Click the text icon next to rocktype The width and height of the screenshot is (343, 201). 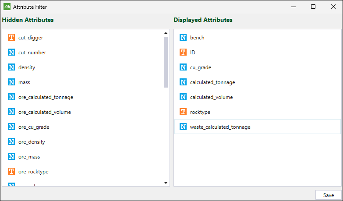pyautogui.click(x=183, y=112)
